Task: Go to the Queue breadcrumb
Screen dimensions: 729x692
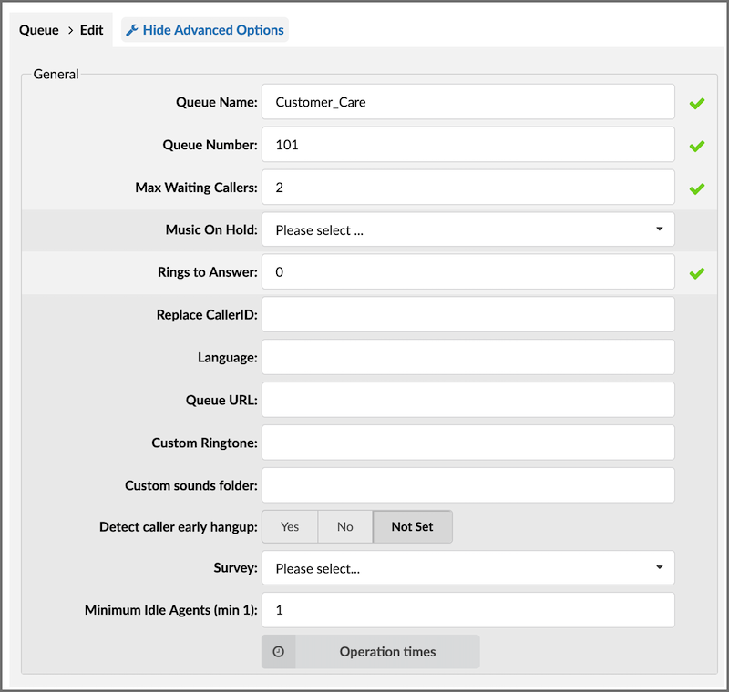Action: pyautogui.click(x=39, y=30)
